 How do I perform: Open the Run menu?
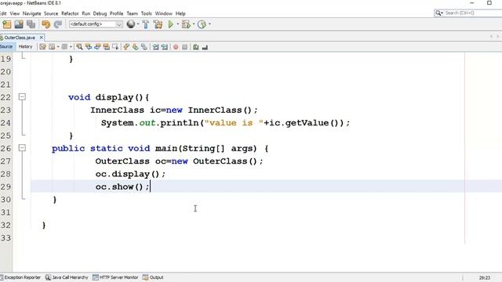point(85,13)
